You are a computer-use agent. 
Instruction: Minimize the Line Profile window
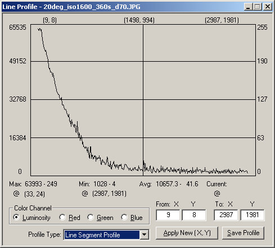[249, 7]
